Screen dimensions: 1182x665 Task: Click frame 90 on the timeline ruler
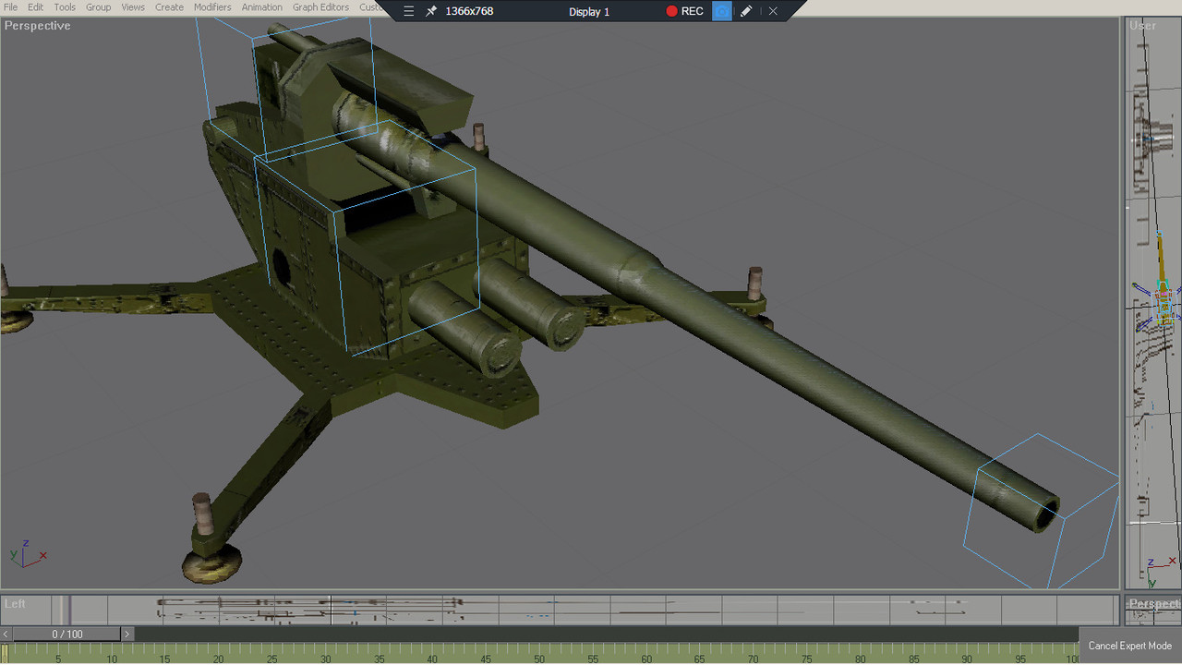966,659
